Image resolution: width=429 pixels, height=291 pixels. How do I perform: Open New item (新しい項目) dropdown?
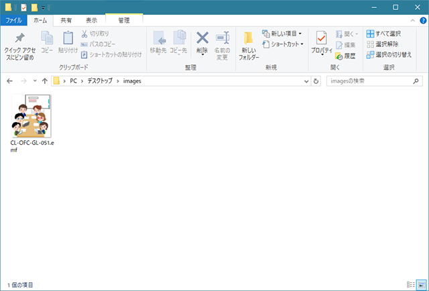tap(282, 34)
